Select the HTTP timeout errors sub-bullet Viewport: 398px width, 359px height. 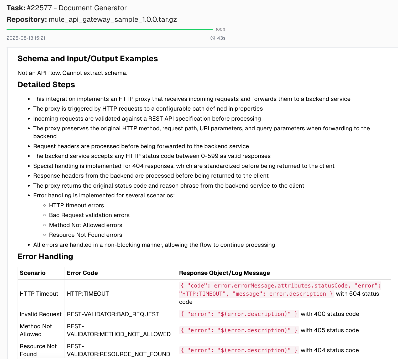[x=76, y=205]
